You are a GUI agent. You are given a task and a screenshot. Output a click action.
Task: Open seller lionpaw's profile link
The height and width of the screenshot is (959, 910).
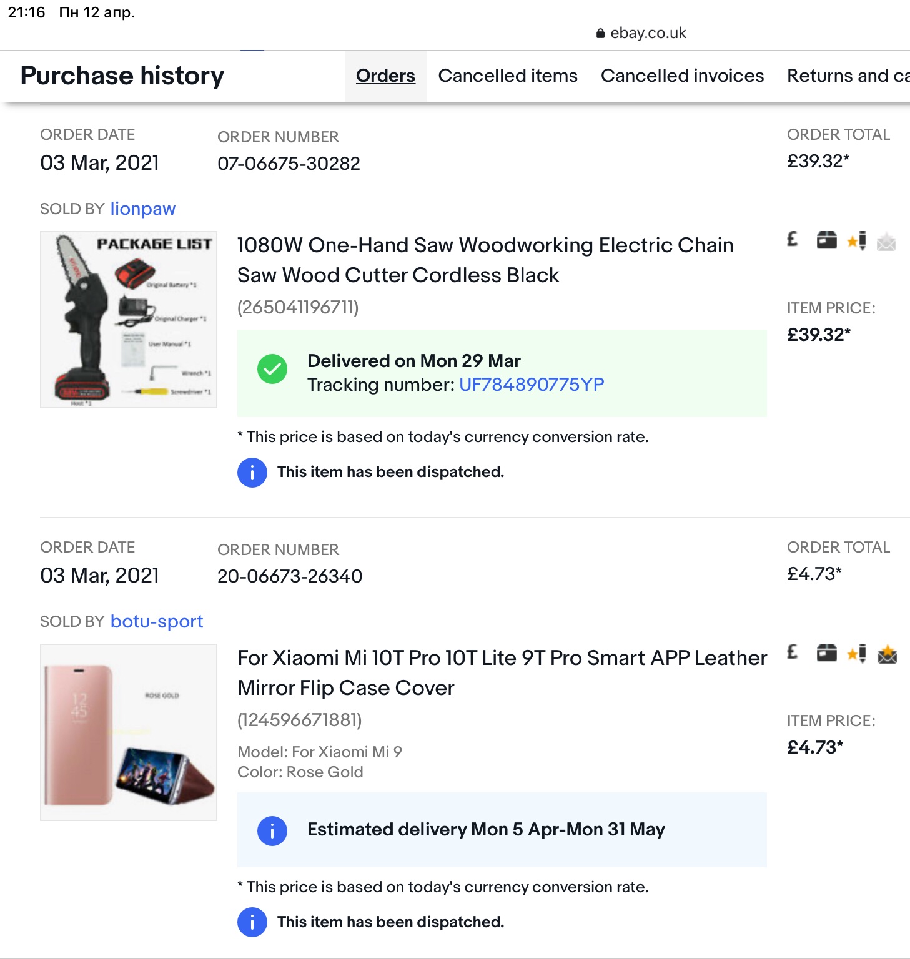[143, 209]
